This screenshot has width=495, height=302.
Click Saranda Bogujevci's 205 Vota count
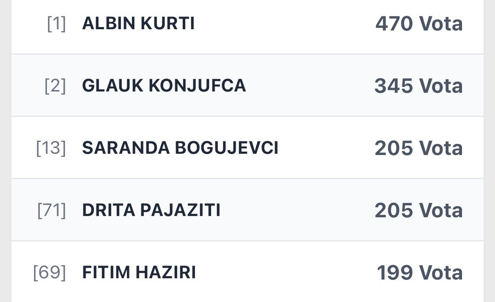418,148
